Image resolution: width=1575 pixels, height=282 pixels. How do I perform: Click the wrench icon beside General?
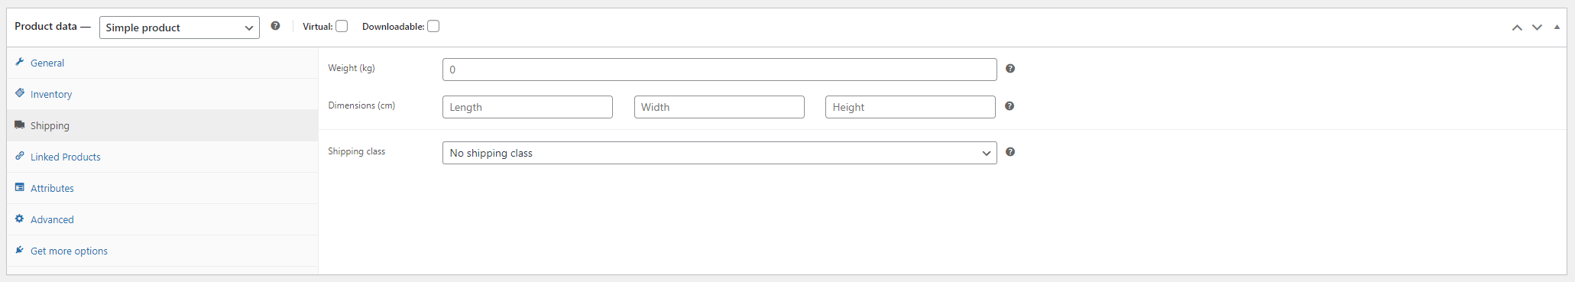coord(20,62)
